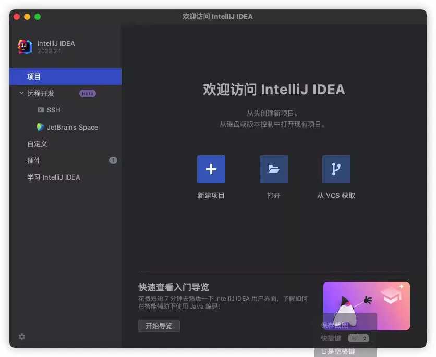This screenshot has height=357, width=436.
Task: Open settings via the gear icon
Action: pyautogui.click(x=22, y=337)
